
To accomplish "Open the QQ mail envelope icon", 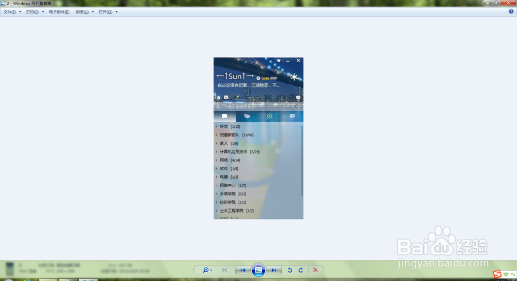I will [226, 97].
